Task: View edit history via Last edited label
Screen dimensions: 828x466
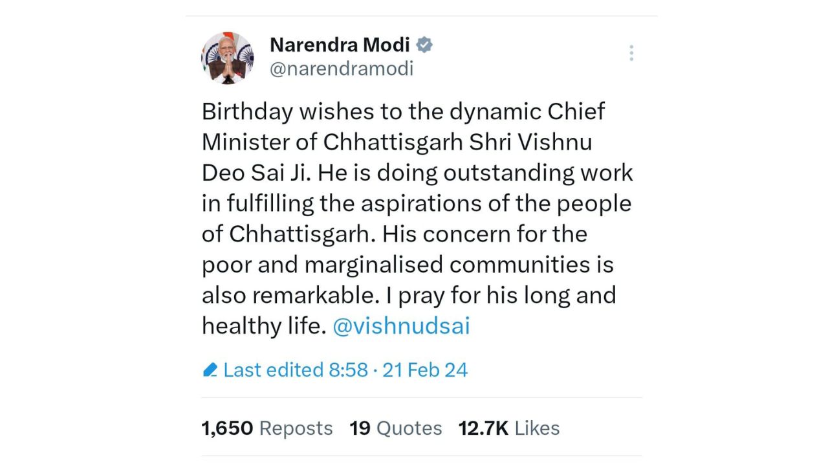Action: point(274,370)
